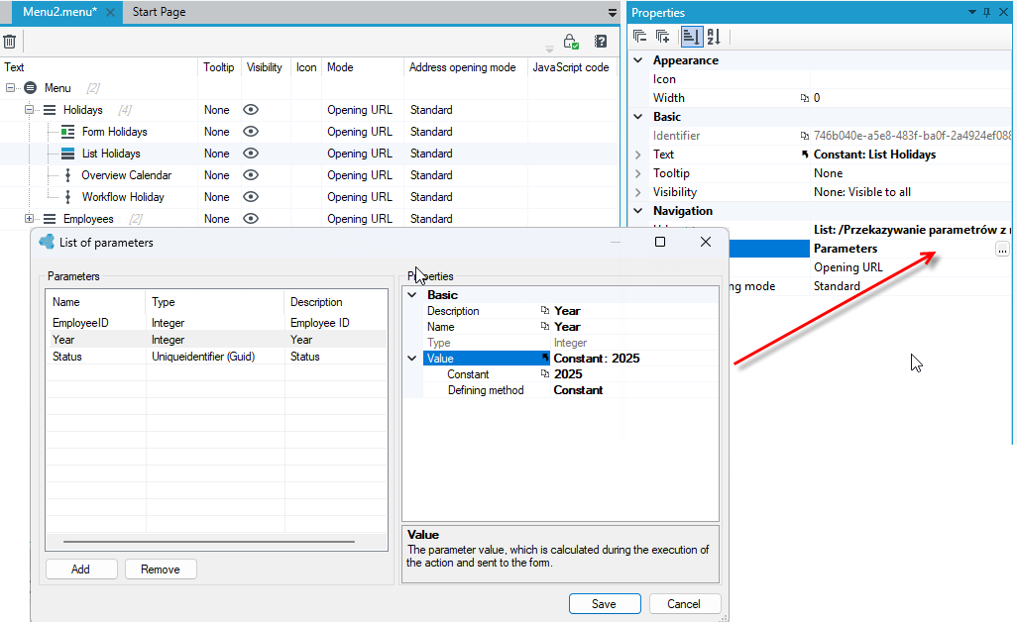Toggle the visibility eye for Workflow Holiday
This screenshot has height=622, width=1017.
point(251,197)
